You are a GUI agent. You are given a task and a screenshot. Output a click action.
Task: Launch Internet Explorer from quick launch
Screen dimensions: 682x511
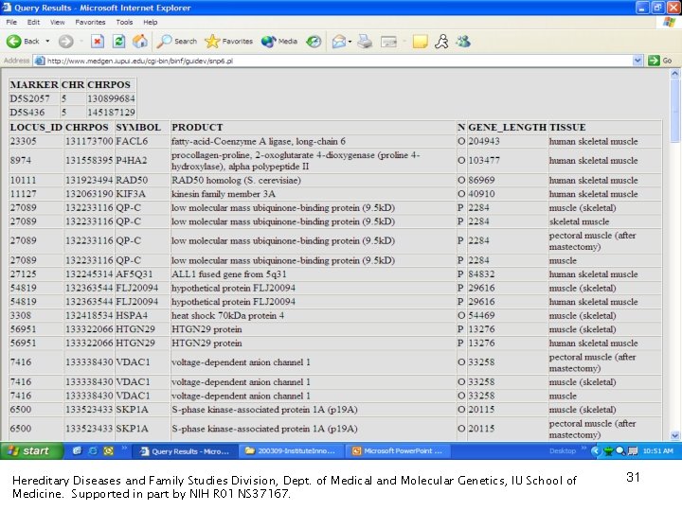point(93,451)
